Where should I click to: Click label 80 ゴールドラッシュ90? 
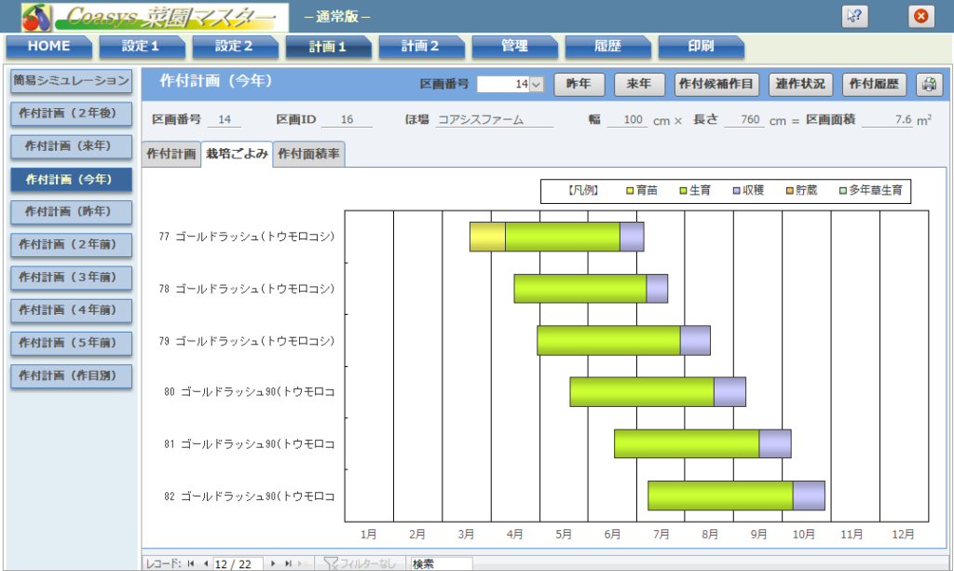tap(250, 392)
